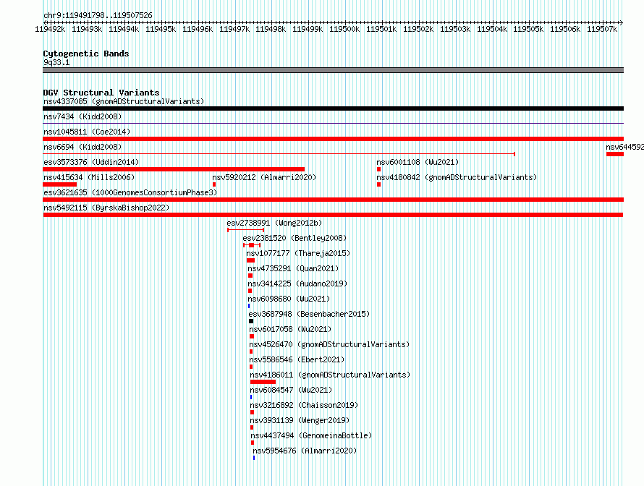Click the 119496k ruler position
Image resolution: width=644 pixels, height=486 pixels.
(x=198, y=29)
